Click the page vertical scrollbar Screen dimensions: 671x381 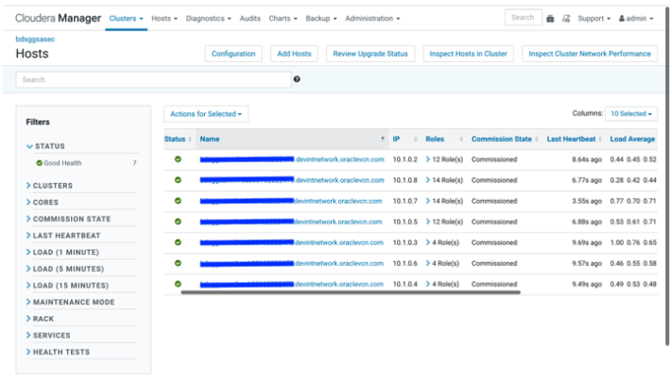click(667, 176)
